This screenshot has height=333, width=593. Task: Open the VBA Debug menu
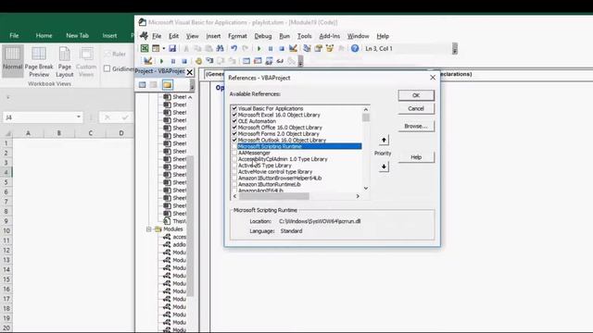[263, 36]
